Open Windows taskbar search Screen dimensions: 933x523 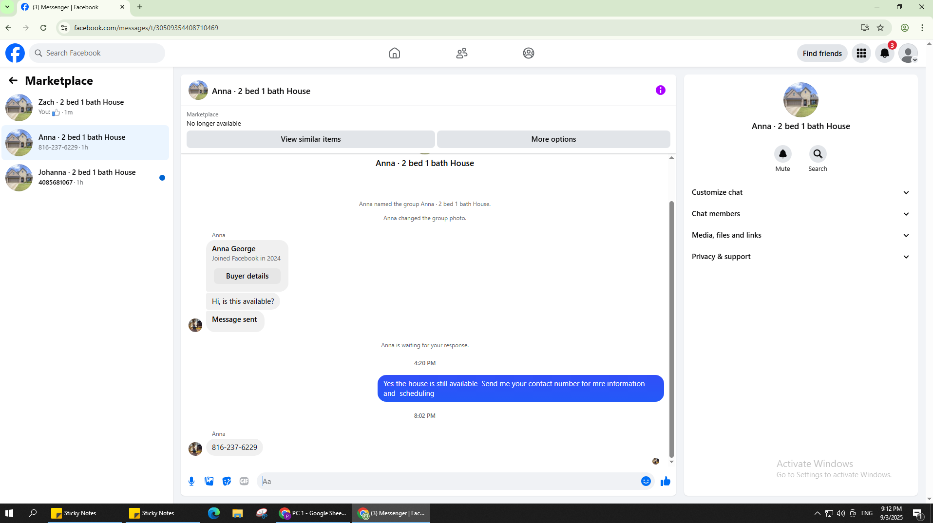[x=33, y=513]
